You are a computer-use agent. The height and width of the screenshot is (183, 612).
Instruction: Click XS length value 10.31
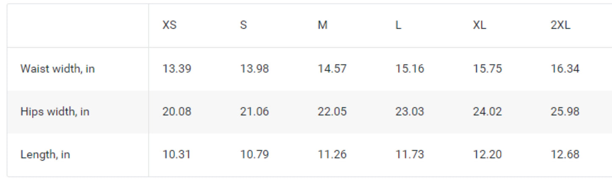click(176, 155)
